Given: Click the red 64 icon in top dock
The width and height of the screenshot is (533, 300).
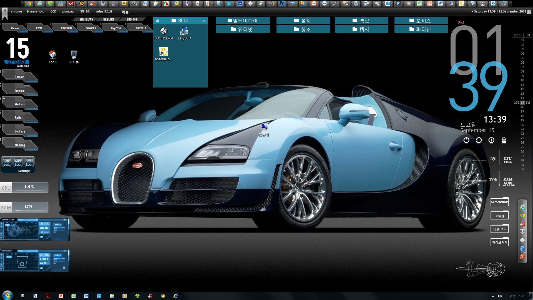Looking at the screenshot, I should tap(71, 4).
